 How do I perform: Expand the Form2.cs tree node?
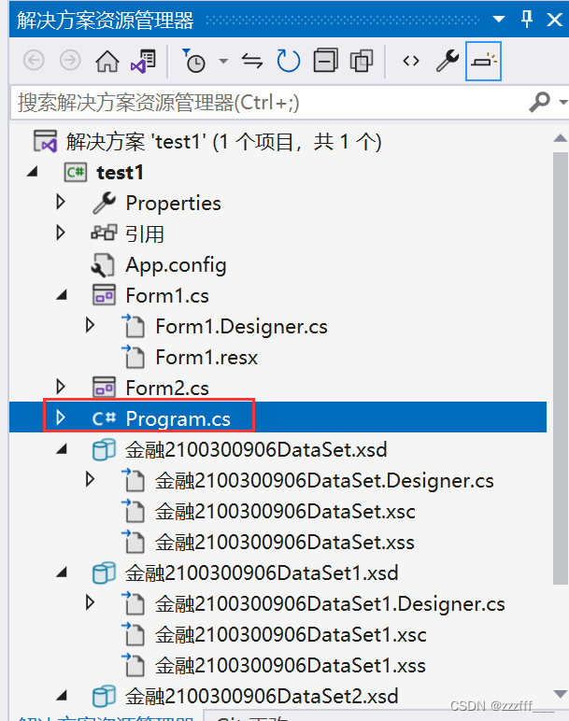point(60,387)
